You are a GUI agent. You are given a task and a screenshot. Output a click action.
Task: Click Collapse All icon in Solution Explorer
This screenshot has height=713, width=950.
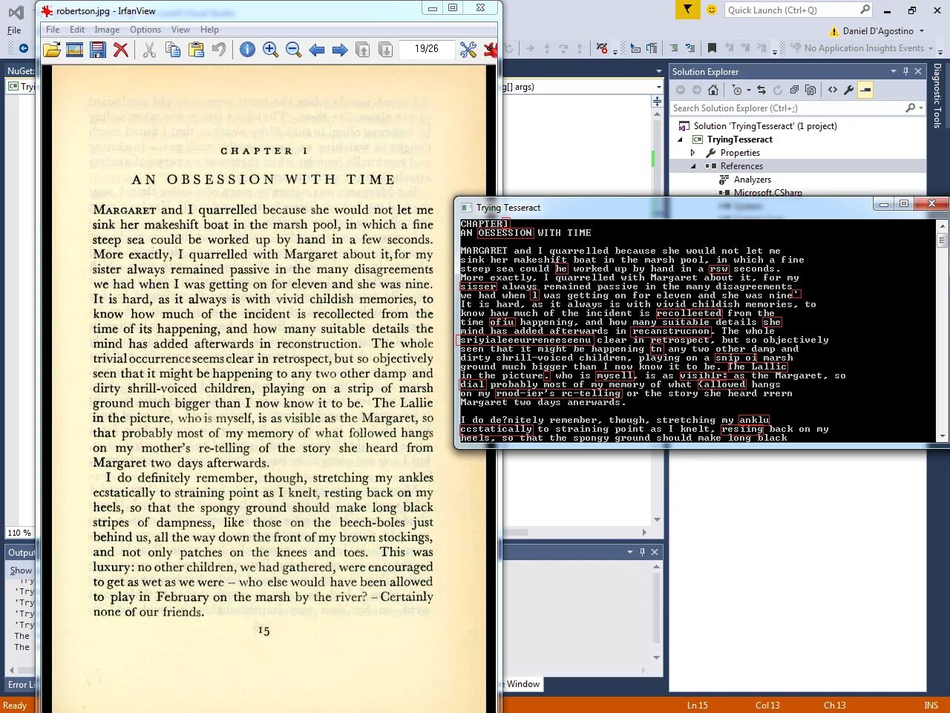coord(794,90)
